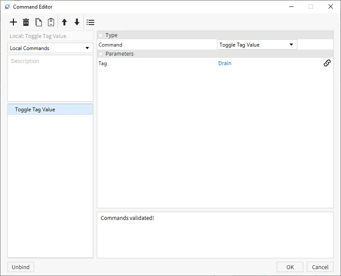Image resolution: width=341 pixels, height=276 pixels.
Task: Confirm changes with the OK button
Action: coord(290,267)
